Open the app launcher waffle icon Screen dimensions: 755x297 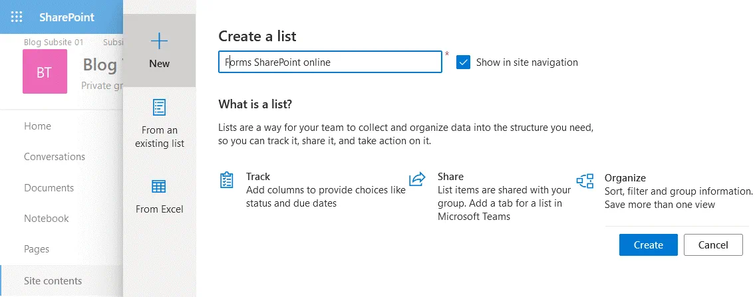17,17
